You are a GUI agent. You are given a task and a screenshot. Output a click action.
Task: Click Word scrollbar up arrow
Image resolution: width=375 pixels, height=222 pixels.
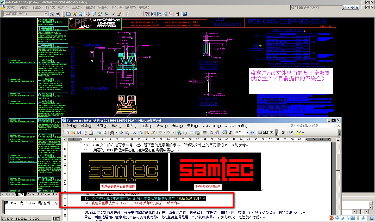pyautogui.click(x=338, y=140)
